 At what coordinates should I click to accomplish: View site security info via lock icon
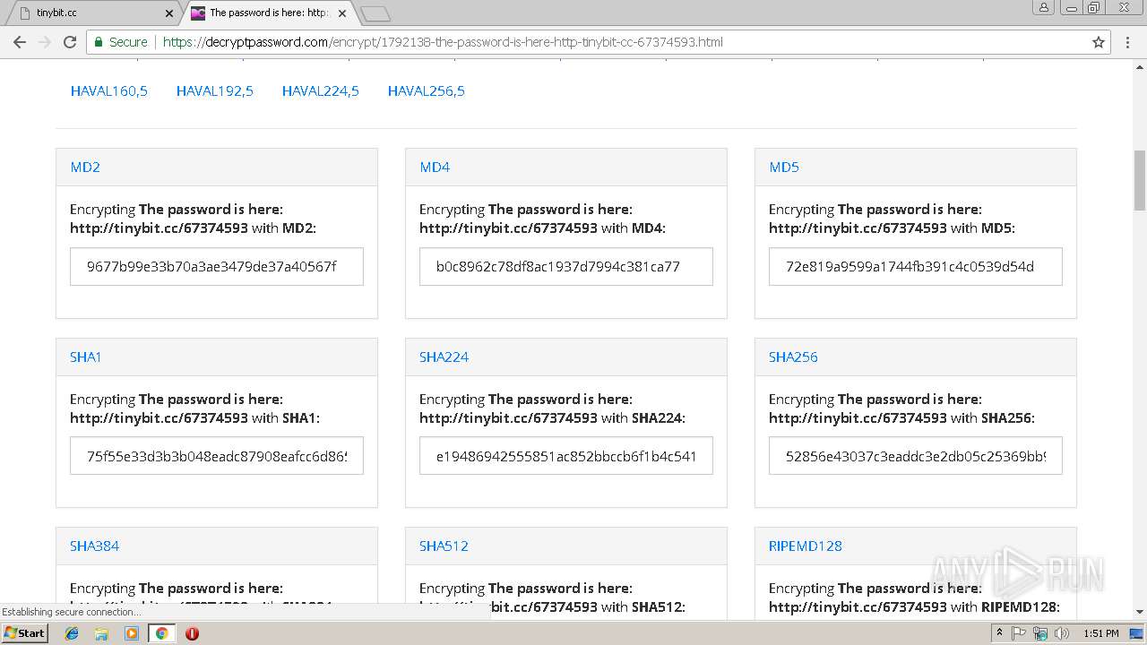pyautogui.click(x=99, y=42)
